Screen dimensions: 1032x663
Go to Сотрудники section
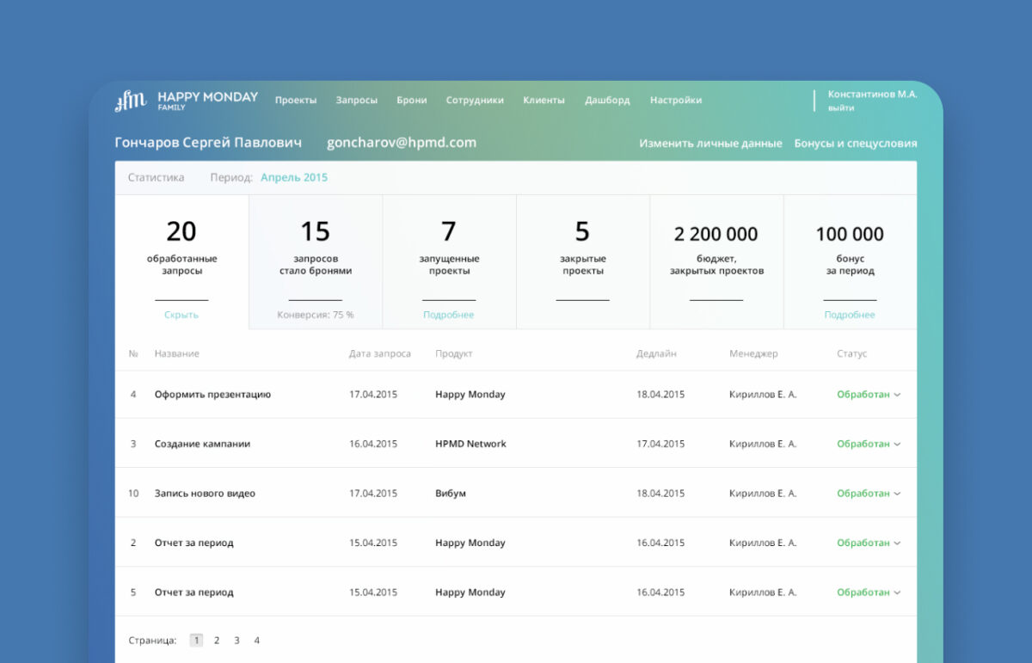(x=475, y=101)
